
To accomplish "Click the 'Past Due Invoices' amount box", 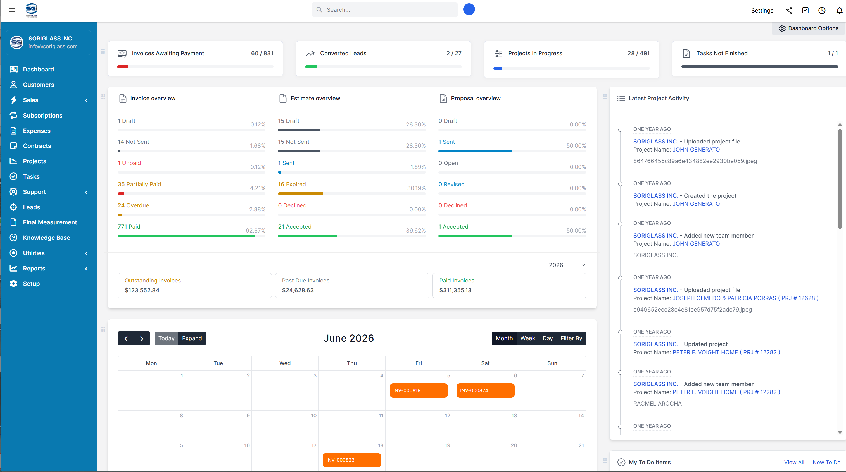I will (x=352, y=285).
